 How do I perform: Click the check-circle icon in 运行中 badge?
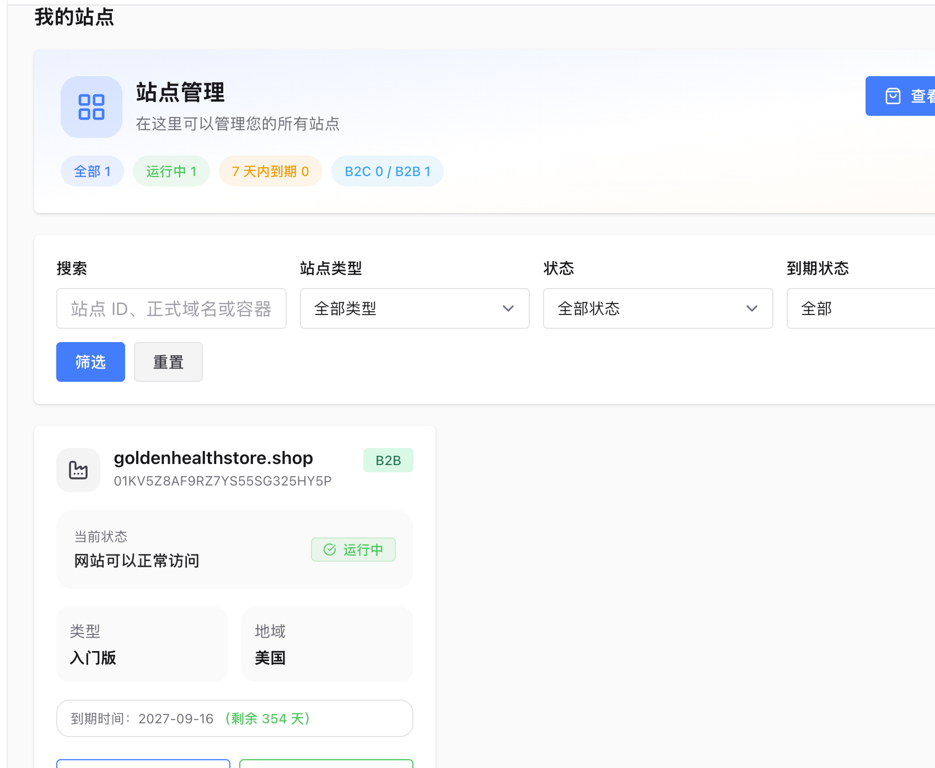coord(330,550)
